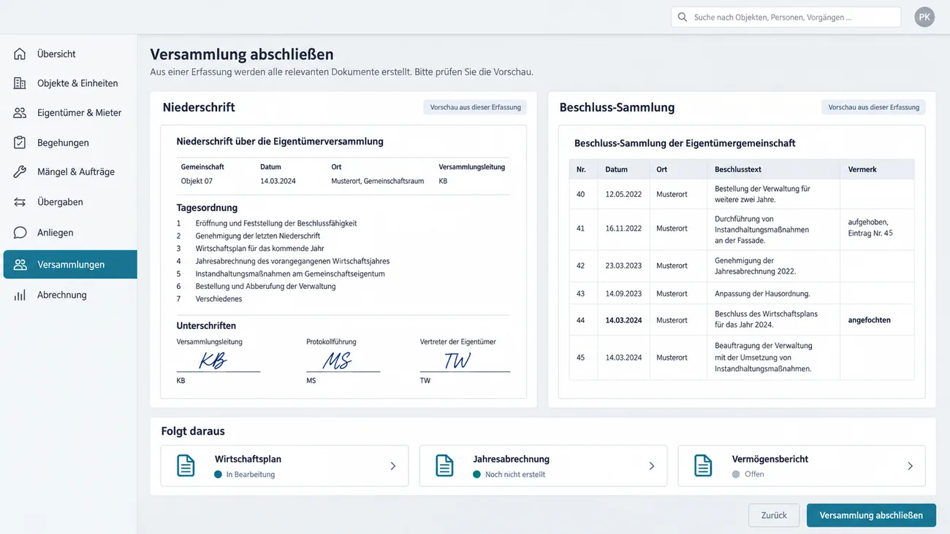Click the home icon beside Übersicht
The height and width of the screenshot is (534, 950).
coord(20,54)
